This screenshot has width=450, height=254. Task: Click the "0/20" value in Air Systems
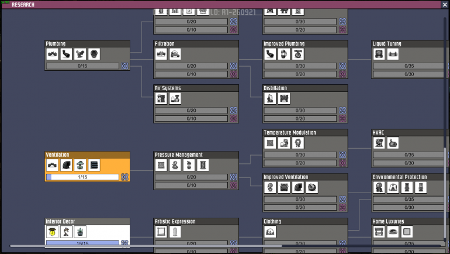pos(192,111)
